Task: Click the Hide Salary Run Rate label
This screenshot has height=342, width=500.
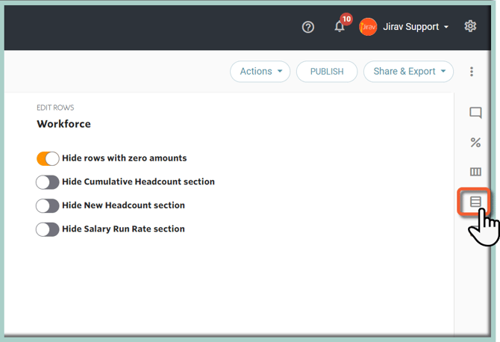Action: 123,229
